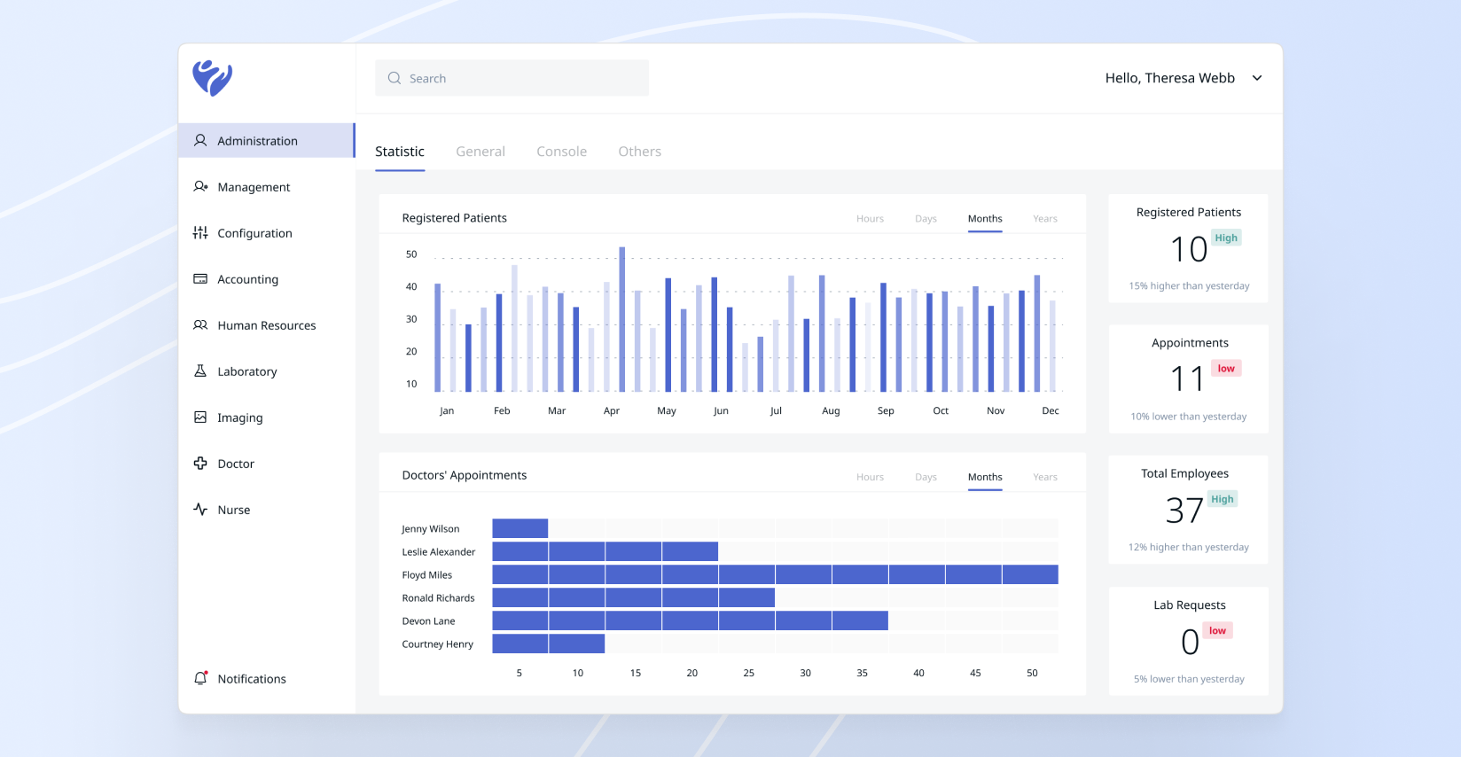Viewport: 1461px width, 757px height.
Task: Switch to the General tab
Action: pyautogui.click(x=480, y=152)
